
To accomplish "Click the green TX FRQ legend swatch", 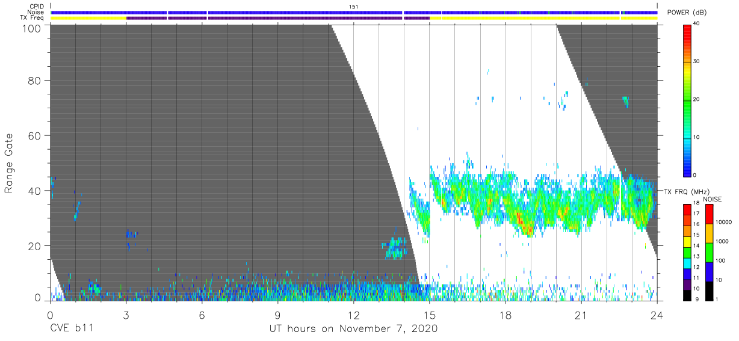I will coord(687,253).
